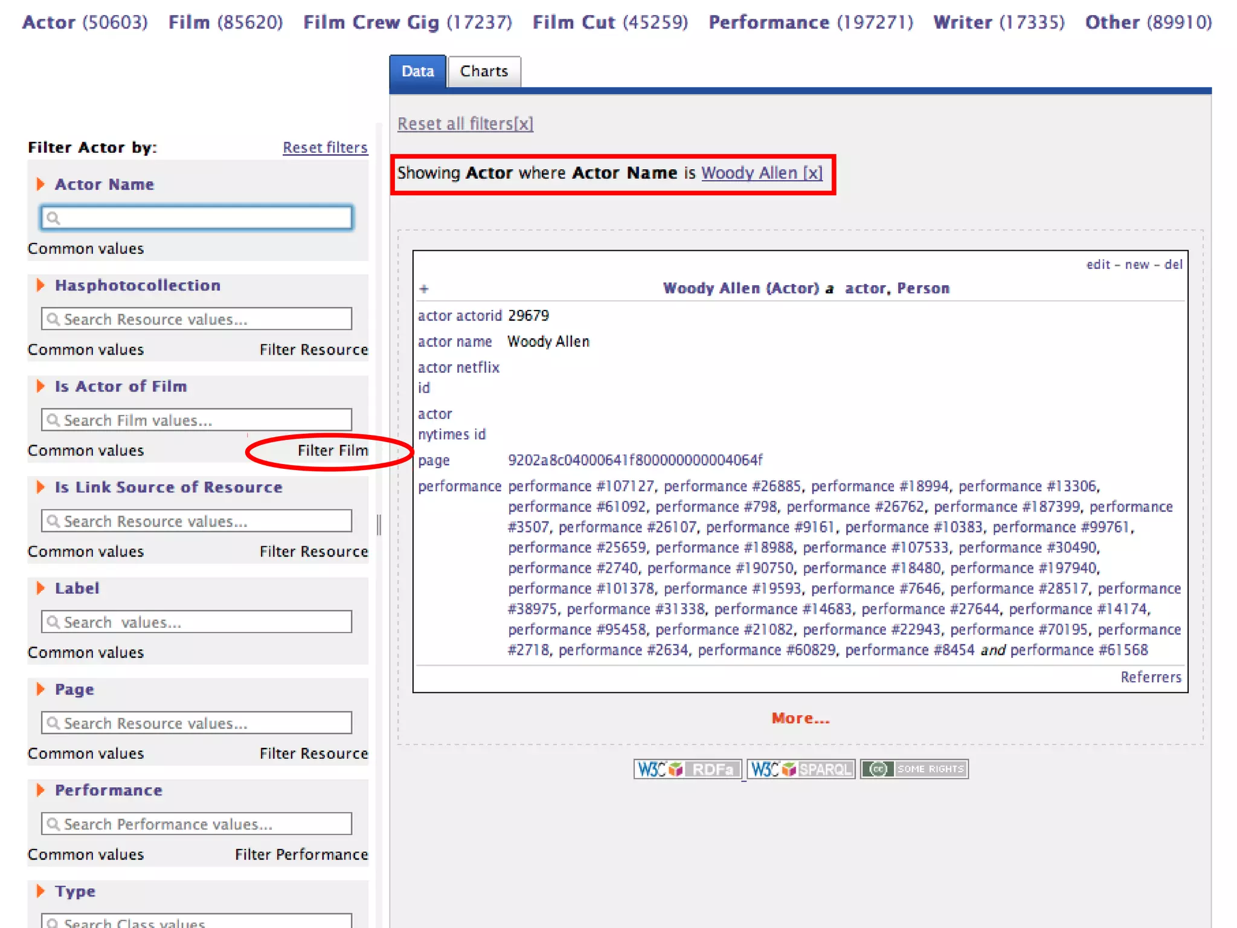Click the vertical panel splitter handle

(379, 524)
